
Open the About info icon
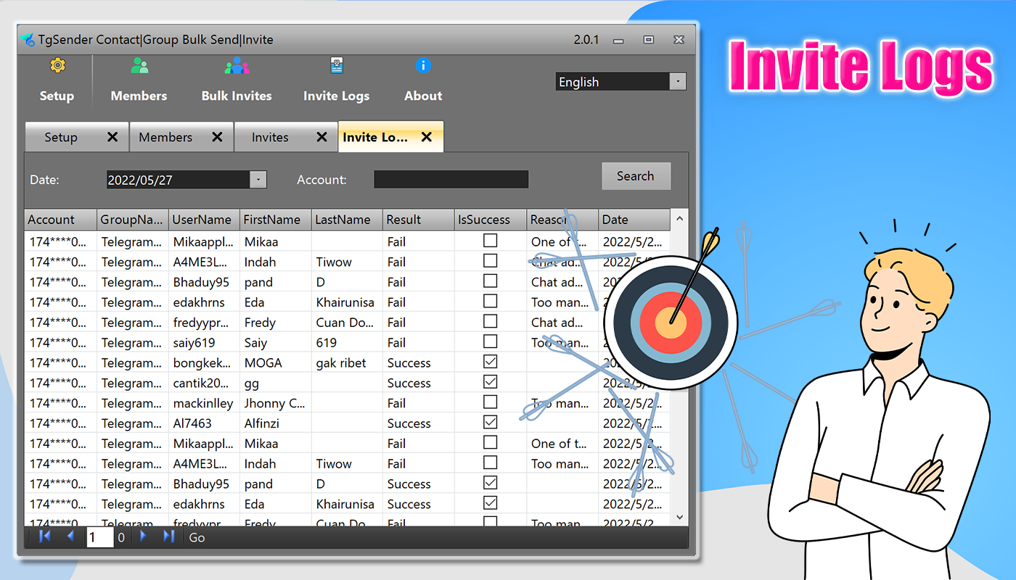[423, 67]
